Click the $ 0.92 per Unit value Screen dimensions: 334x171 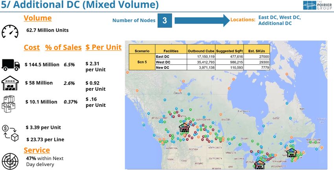(95, 86)
